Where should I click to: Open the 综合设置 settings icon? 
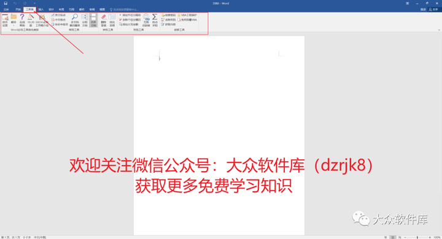(x=5, y=21)
